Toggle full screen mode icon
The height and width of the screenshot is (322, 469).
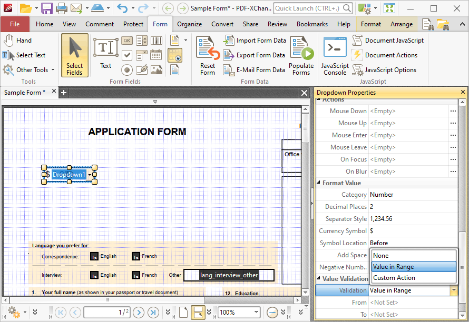coord(389,8)
